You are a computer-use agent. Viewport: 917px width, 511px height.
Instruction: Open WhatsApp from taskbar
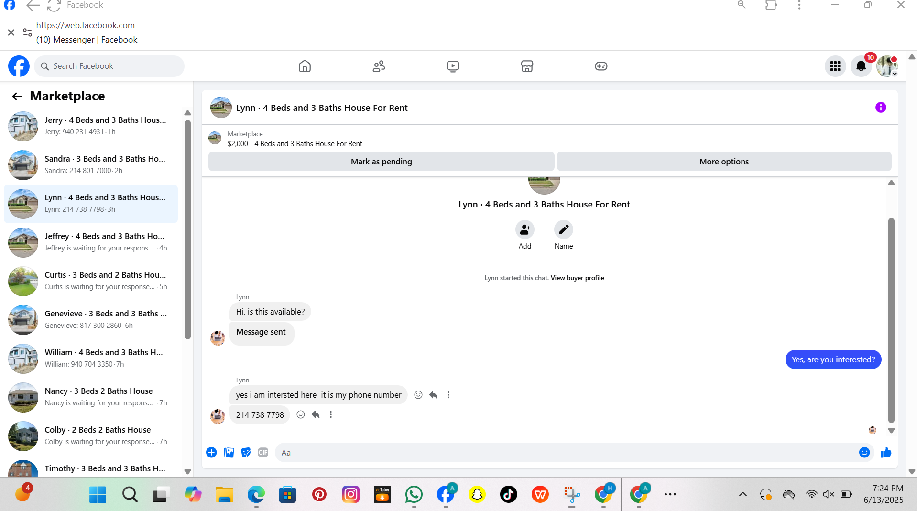click(414, 494)
